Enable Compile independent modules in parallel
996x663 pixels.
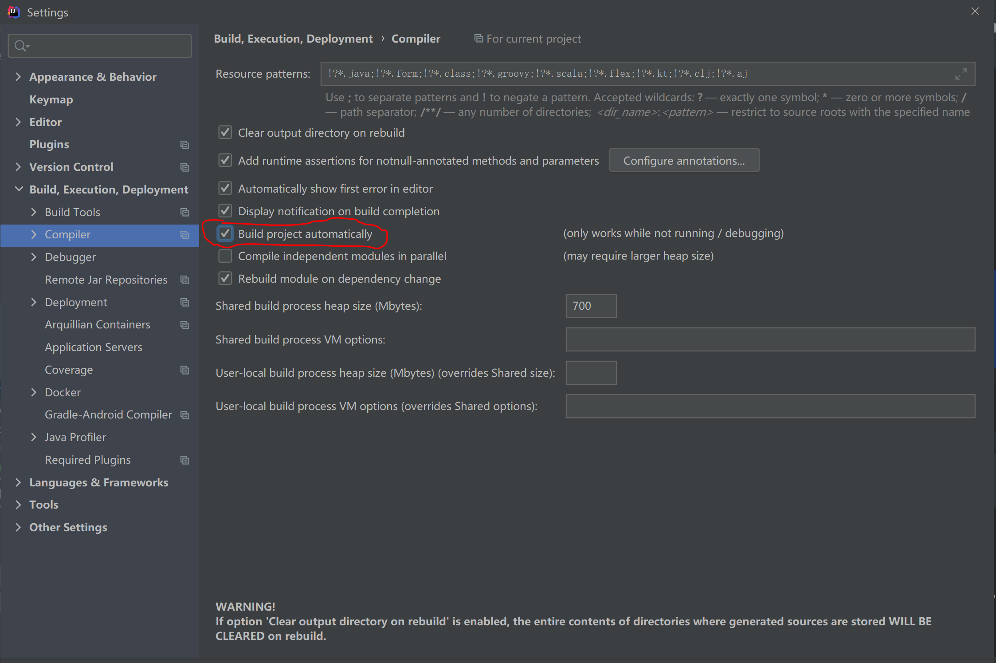(x=225, y=256)
